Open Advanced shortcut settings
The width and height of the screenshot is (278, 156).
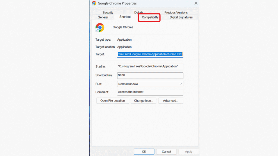[x=170, y=101]
